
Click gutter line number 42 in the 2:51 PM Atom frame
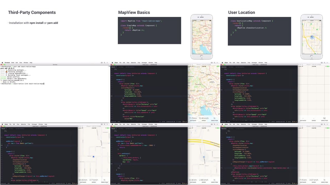pos(222,90)
